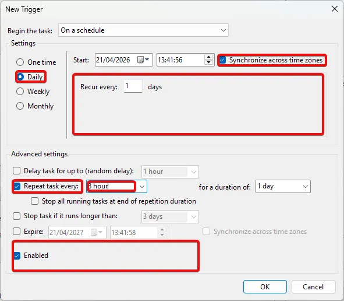Screen dimensions: 344x301
Task: Open the 3 days stop task dropdown
Action: click(170, 216)
